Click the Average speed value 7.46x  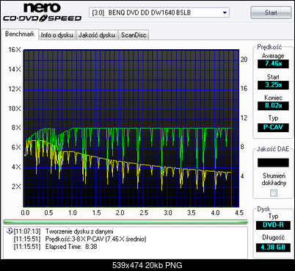(273, 64)
